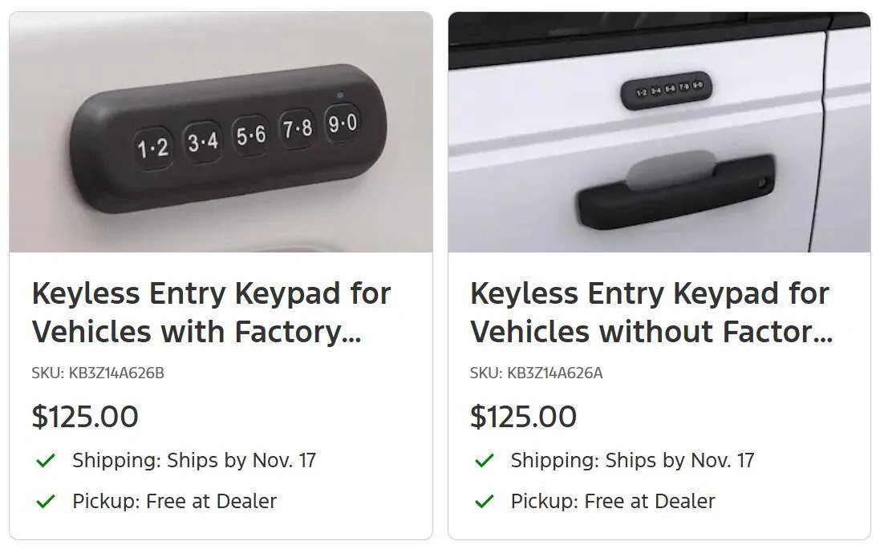Click the Shipping checkmark on SKU KB3Z14A626A card
Viewport: 884px width, 549px height.
click(484, 461)
